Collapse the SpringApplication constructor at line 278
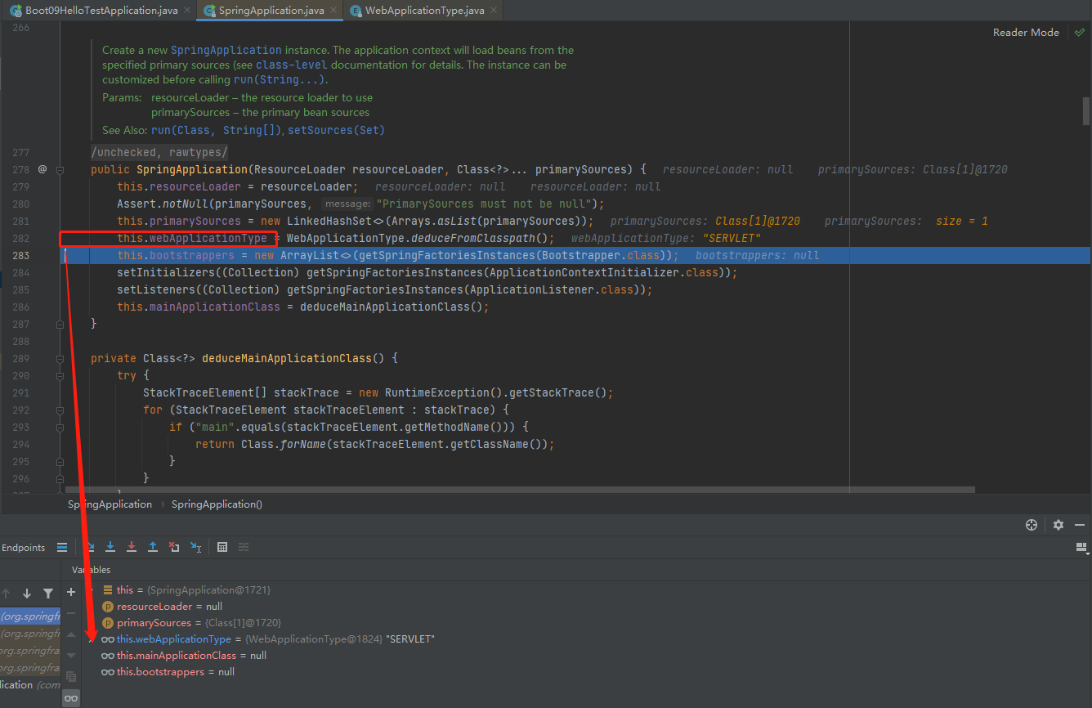 pos(60,169)
